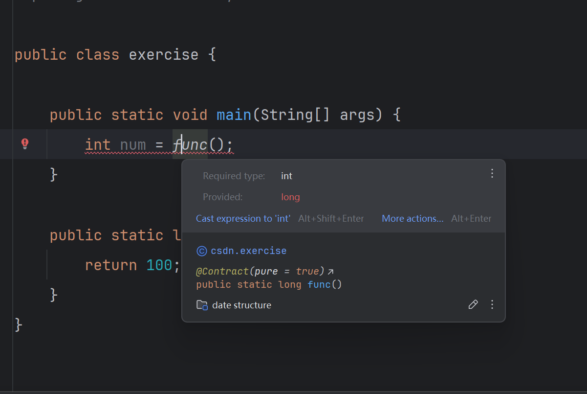Open external annotation arrow after @Contract
Screen dimensions: 587x394
tap(331, 272)
